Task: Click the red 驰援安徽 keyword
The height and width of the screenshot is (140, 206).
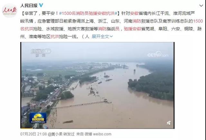Action: point(132,29)
